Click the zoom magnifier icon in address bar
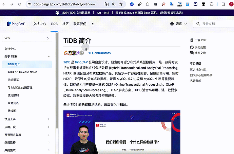 (x=114, y=4)
